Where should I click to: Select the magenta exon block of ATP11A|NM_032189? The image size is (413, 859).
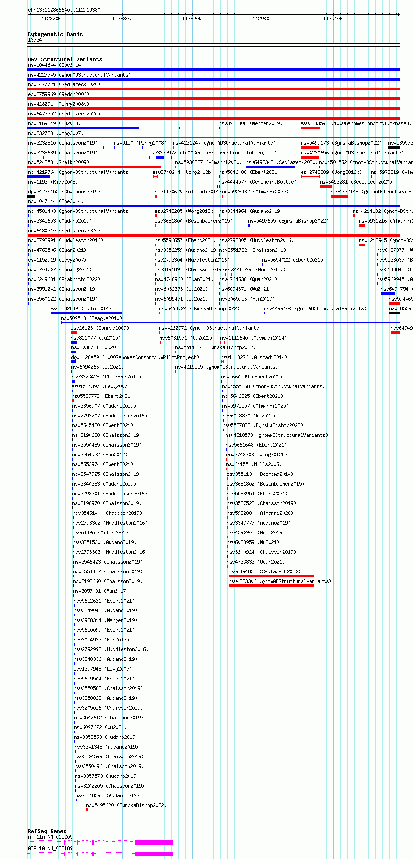pos(154,853)
